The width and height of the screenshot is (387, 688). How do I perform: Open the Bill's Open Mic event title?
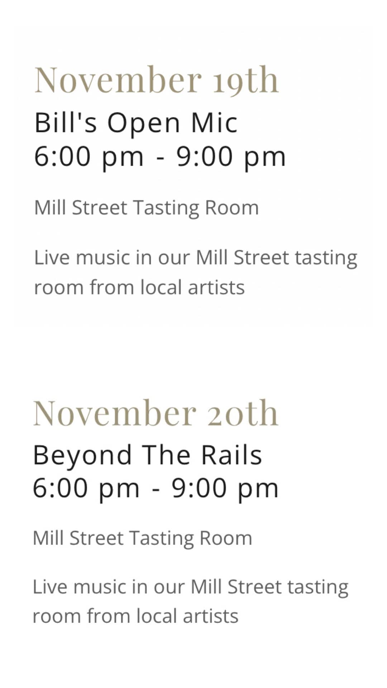[x=136, y=123]
